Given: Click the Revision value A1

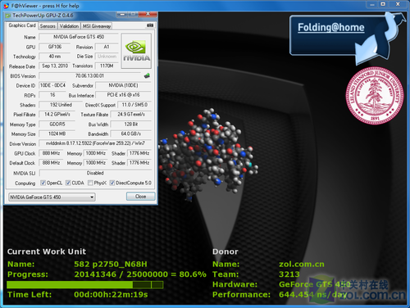Looking at the screenshot, I should tap(107, 47).
